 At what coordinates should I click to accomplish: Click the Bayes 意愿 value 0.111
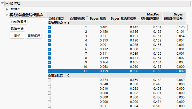pyautogui.click(x=104, y=54)
